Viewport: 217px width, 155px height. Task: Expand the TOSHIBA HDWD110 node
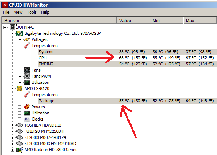coord(12,125)
